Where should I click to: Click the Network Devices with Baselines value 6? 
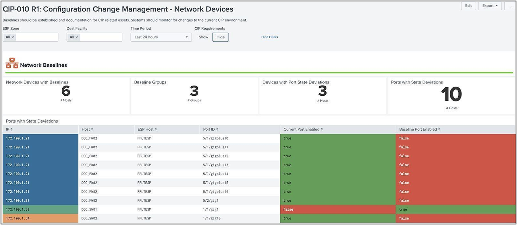click(x=66, y=91)
